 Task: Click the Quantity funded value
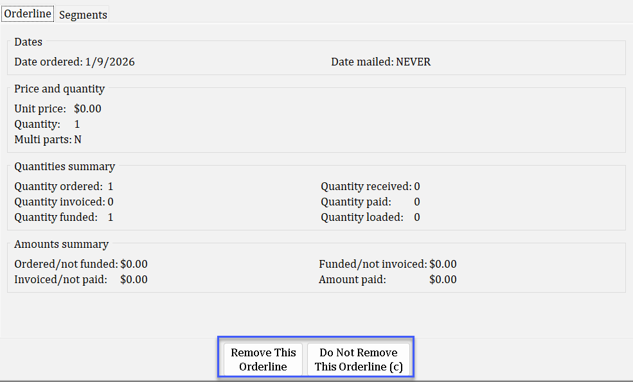tap(111, 217)
